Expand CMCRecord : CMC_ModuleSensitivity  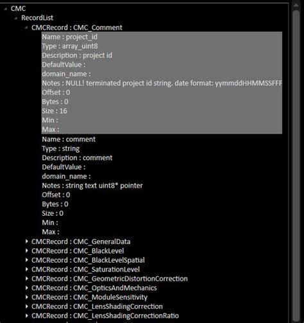[x=26, y=297]
